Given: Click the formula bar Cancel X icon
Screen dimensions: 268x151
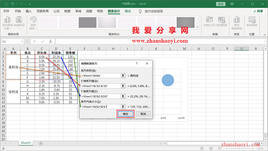Looking at the screenshot, I should (35, 42).
